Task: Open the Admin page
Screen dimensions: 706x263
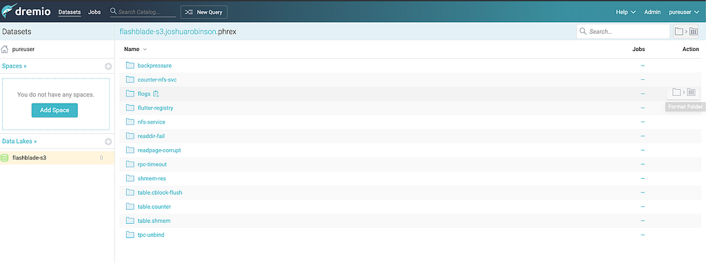Action: [x=652, y=12]
